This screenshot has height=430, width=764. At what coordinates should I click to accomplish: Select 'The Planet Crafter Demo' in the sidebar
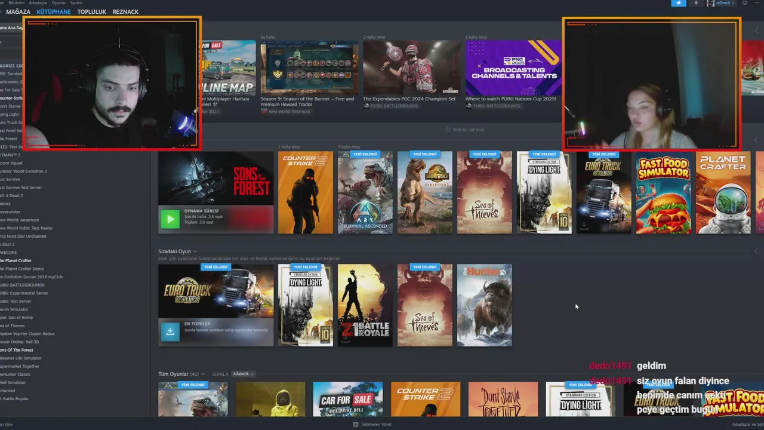pos(22,269)
